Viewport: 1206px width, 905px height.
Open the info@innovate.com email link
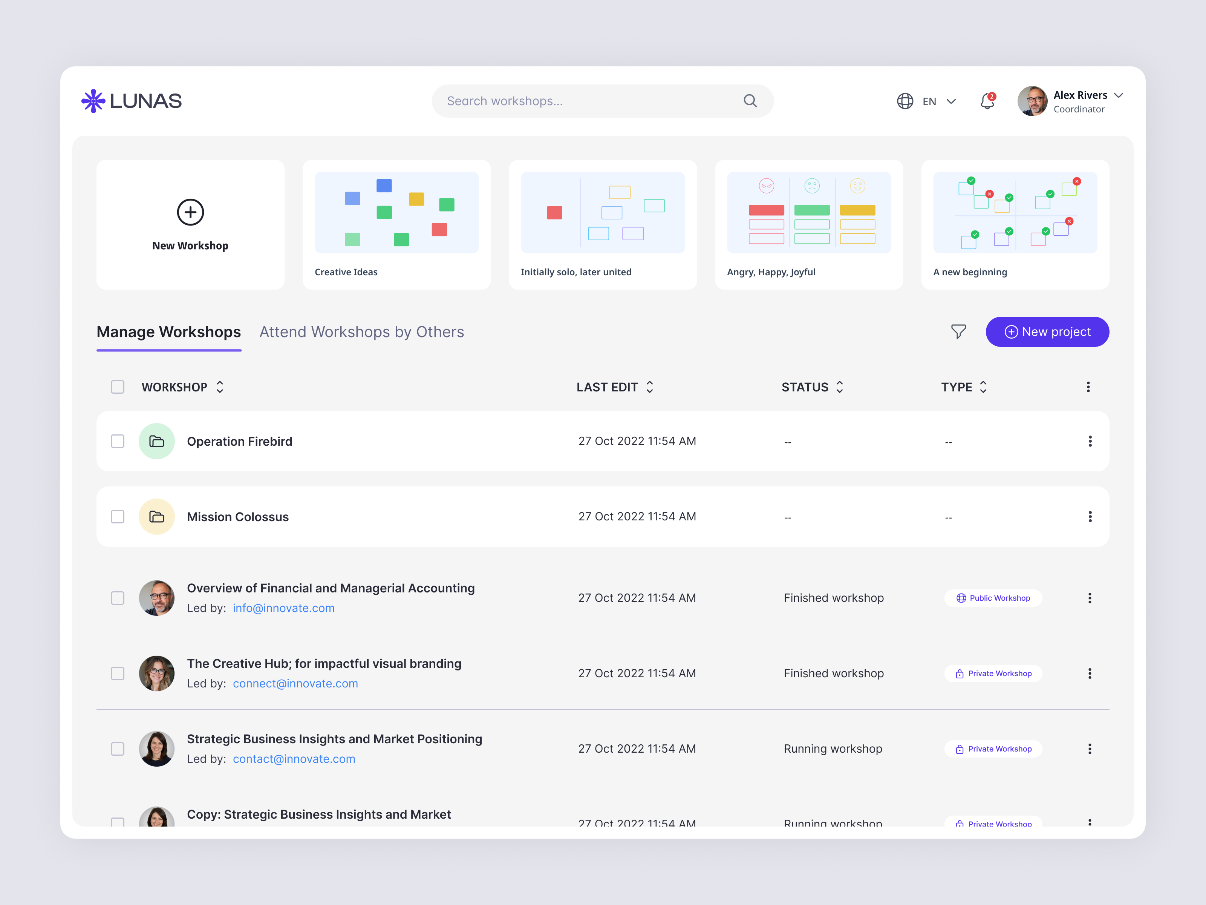(x=283, y=608)
